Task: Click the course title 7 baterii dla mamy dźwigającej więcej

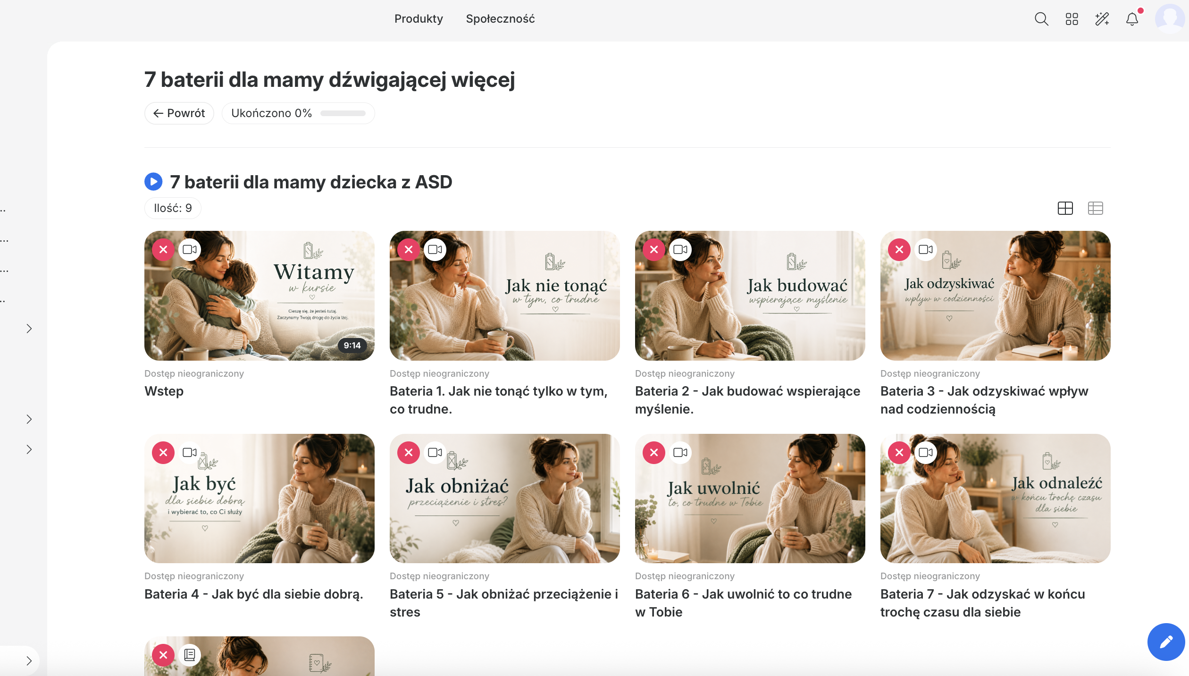Action: click(x=330, y=80)
